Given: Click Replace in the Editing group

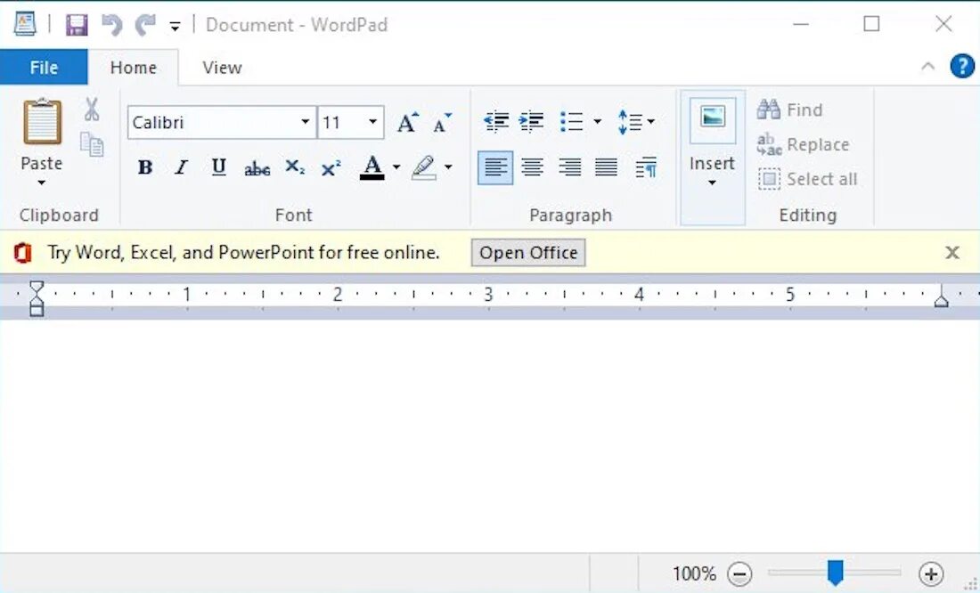Looking at the screenshot, I should (x=803, y=144).
